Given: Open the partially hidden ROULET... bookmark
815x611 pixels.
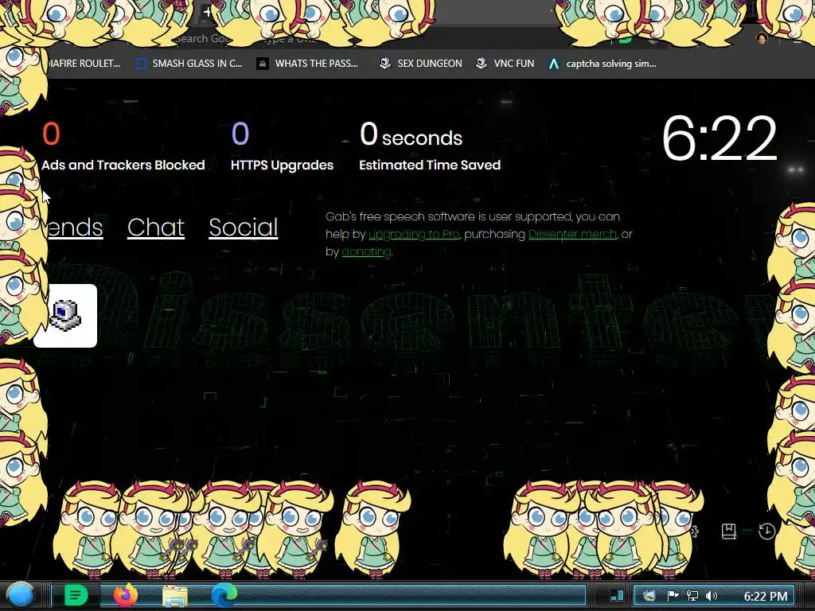Looking at the screenshot, I should tap(84, 64).
